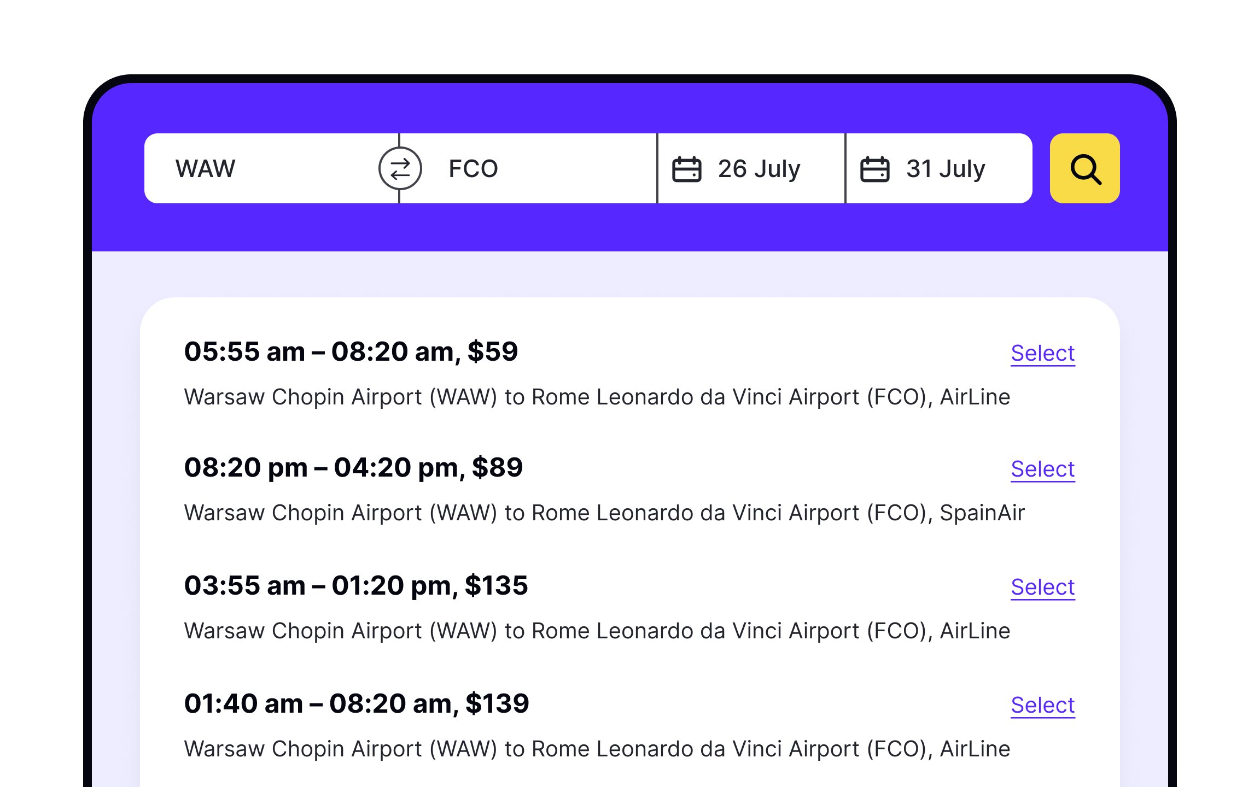Screen dimensions: 1260x787
Task: Click the $135 AirLine flight route description
Action: pyautogui.click(x=597, y=631)
